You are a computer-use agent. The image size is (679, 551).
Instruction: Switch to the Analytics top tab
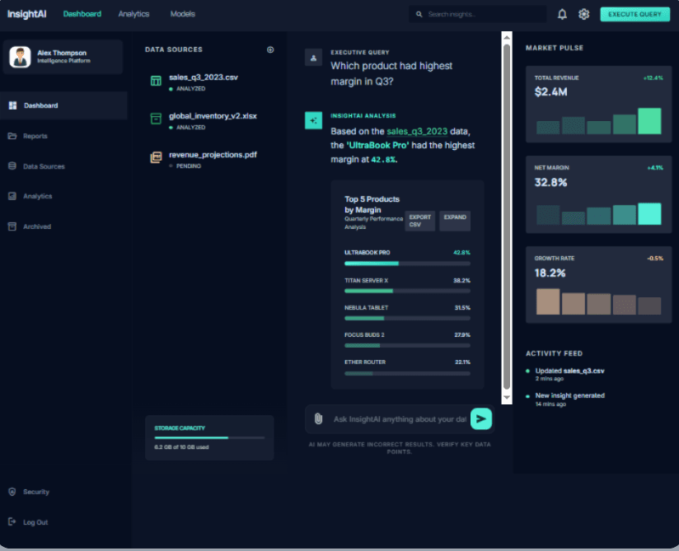[x=133, y=14]
